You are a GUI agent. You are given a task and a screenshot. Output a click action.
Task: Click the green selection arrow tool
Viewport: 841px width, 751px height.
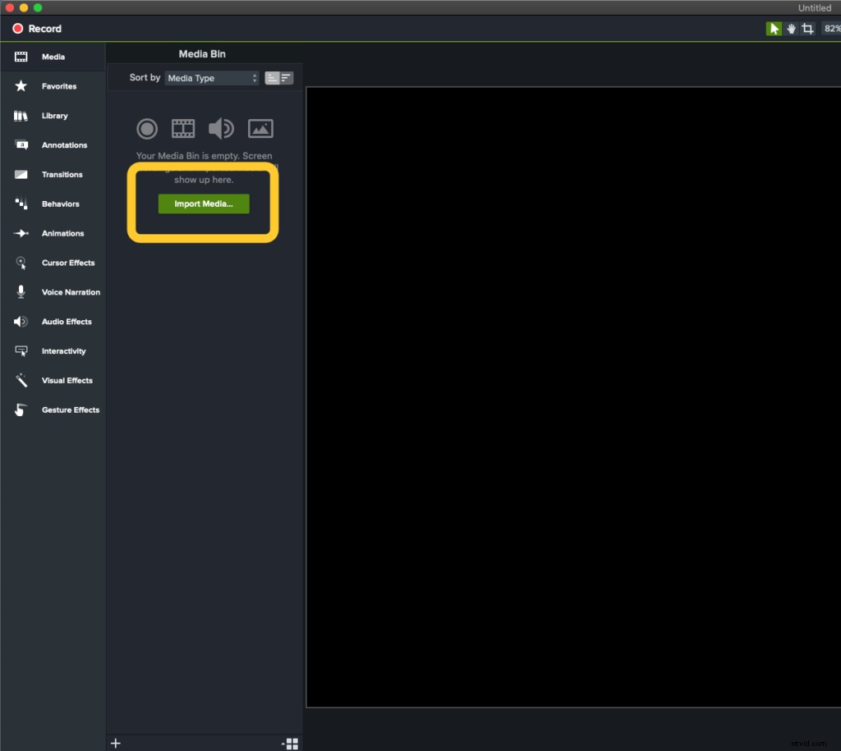click(x=773, y=28)
